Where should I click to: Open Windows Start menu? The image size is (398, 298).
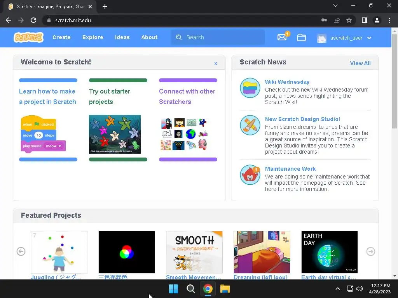(x=174, y=289)
